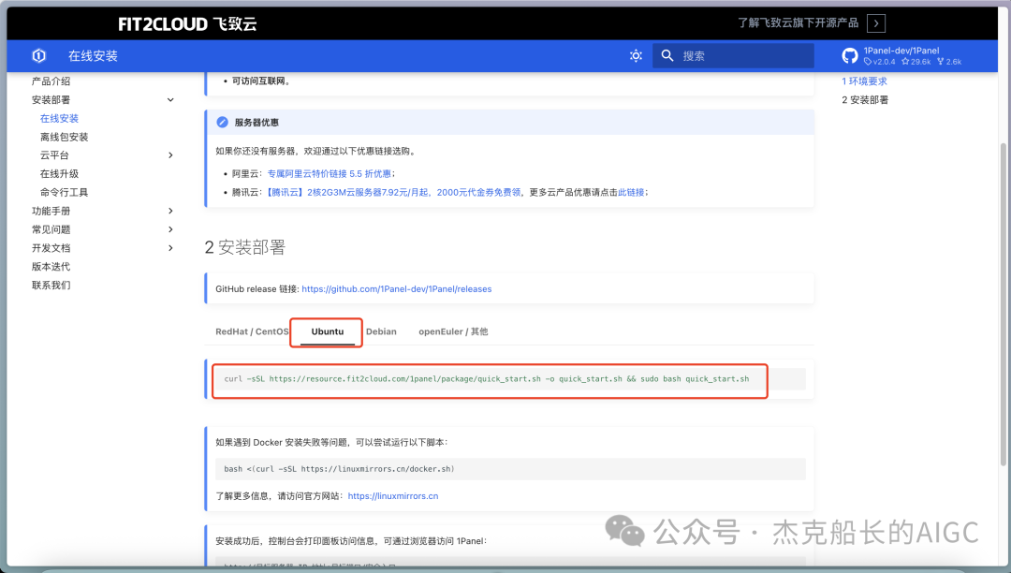1011x573 pixels.
Task: Click the 服务器优惠 box title
Action: [x=256, y=123]
